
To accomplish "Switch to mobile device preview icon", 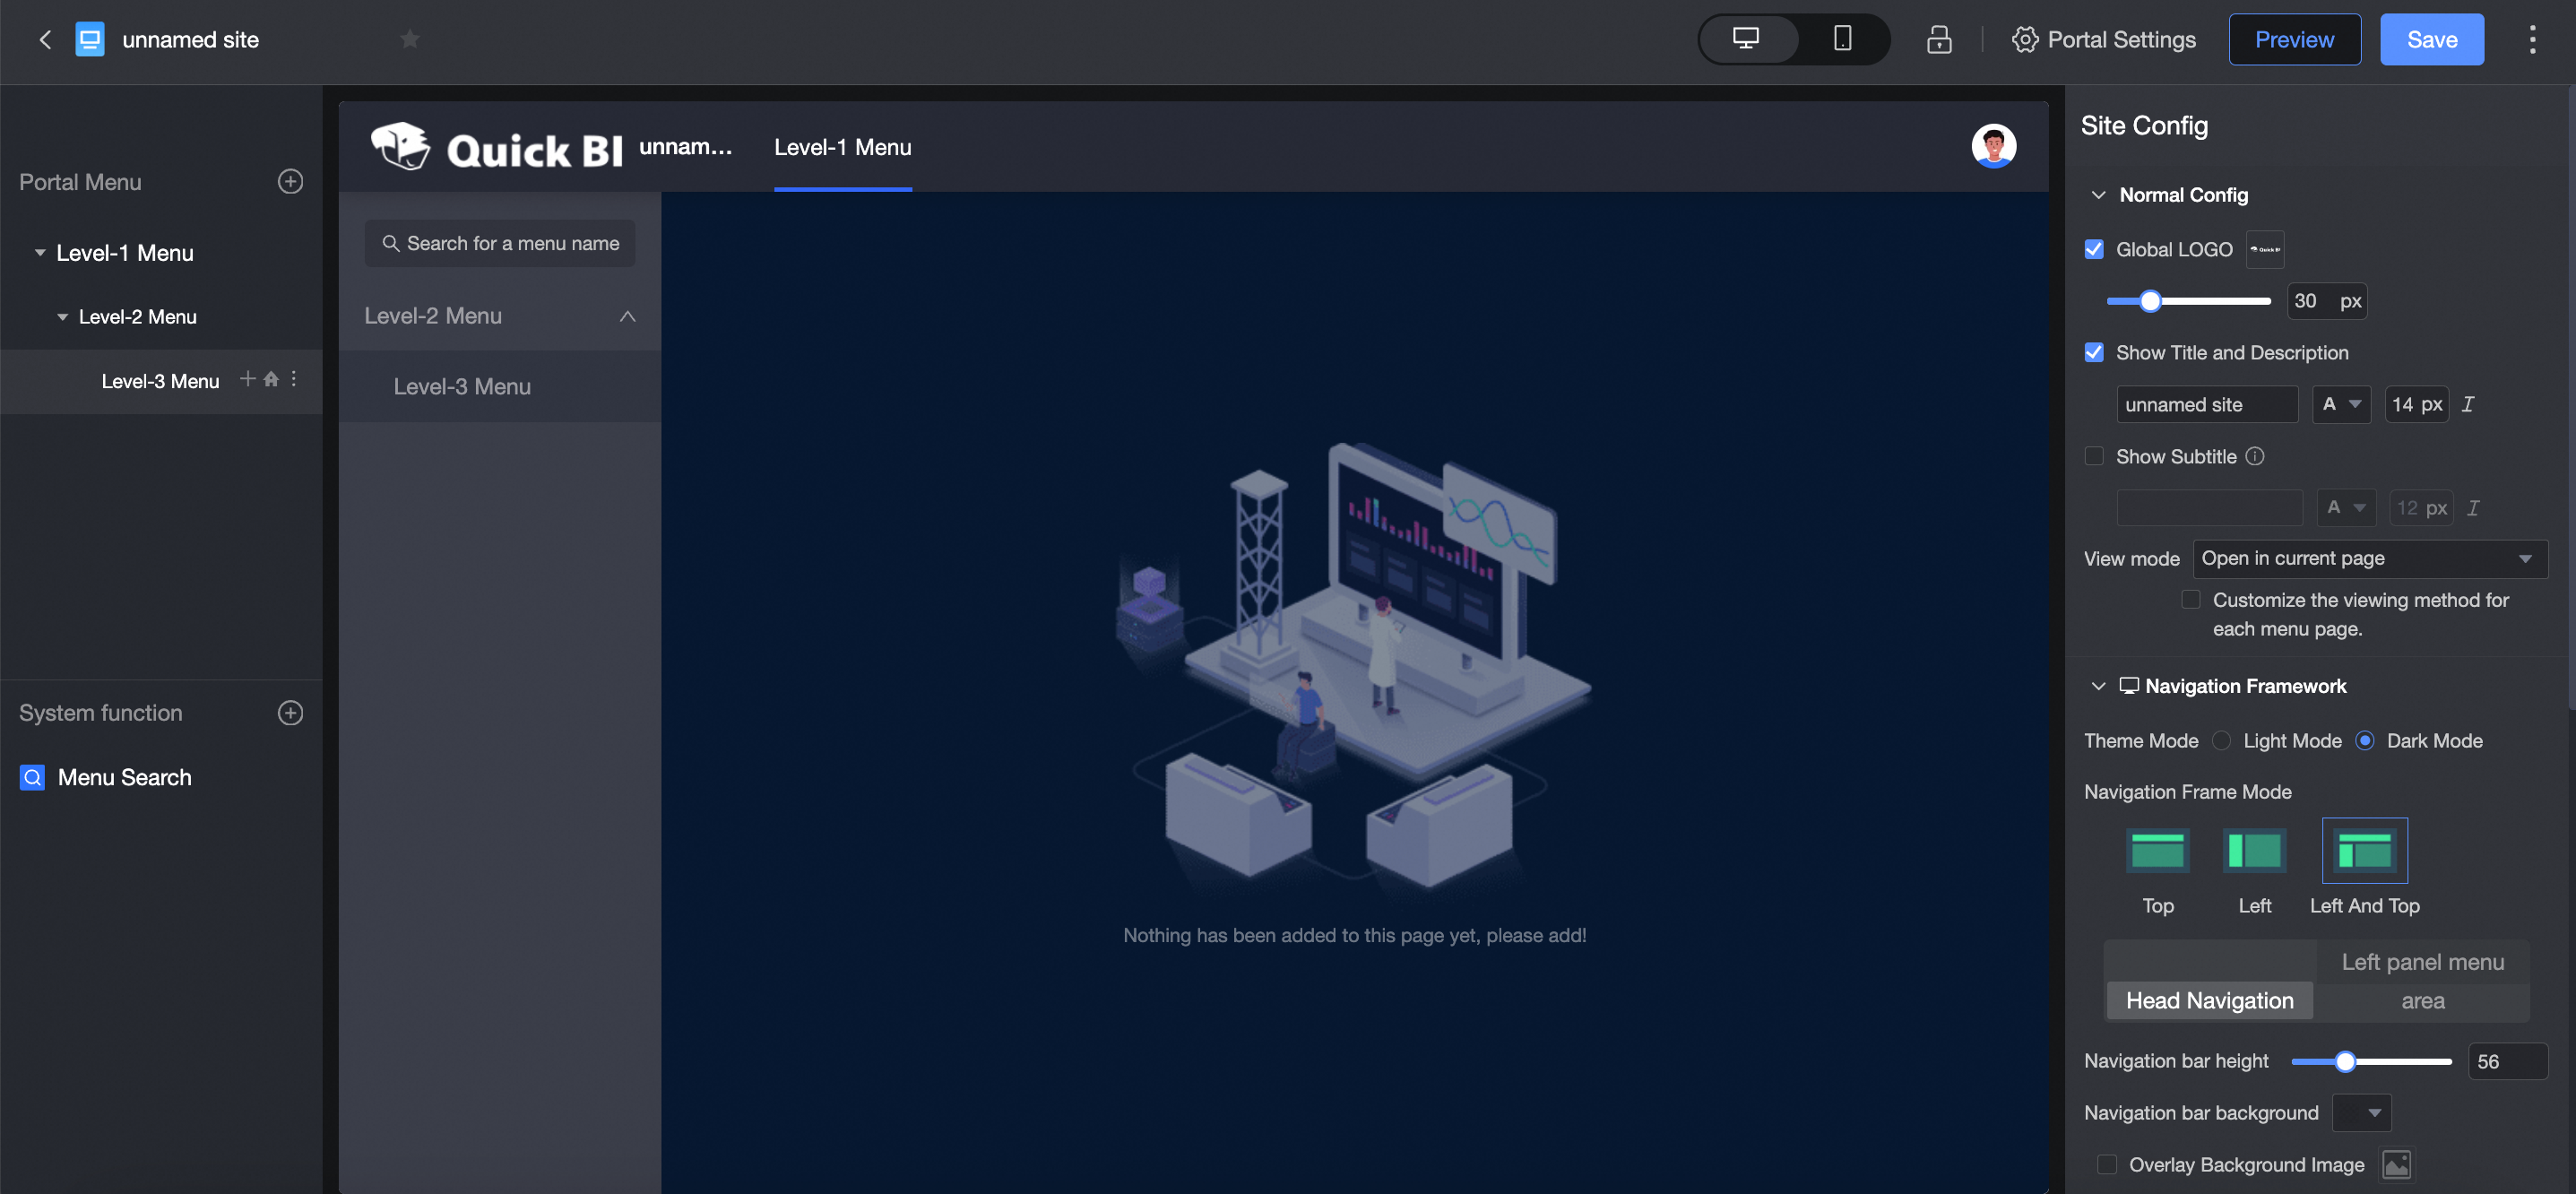I will [x=1841, y=39].
